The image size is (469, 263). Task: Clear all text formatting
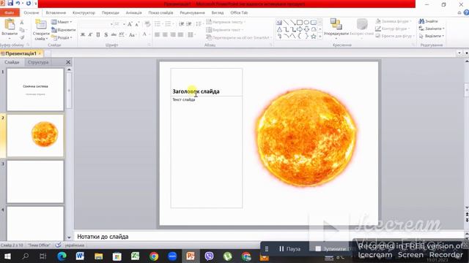(x=147, y=24)
